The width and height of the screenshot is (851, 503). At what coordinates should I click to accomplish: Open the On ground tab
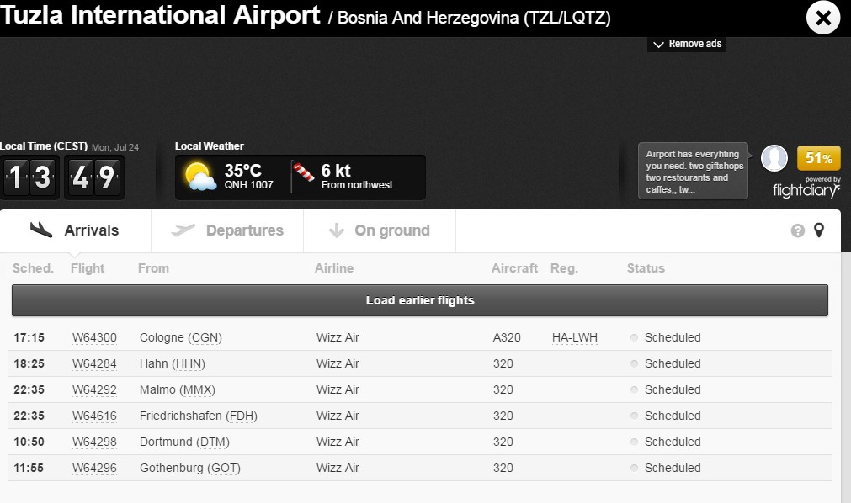coord(380,230)
